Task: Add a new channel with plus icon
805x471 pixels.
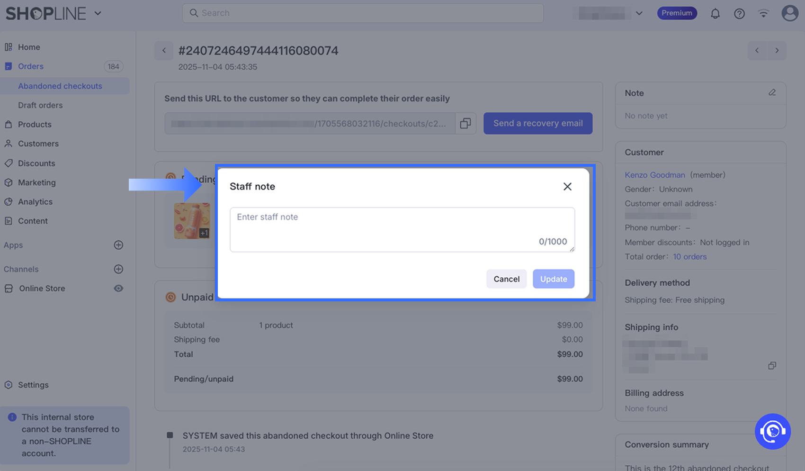Action: point(118,269)
